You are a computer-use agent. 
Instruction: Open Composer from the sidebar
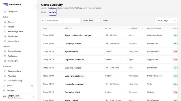(12, 12)
